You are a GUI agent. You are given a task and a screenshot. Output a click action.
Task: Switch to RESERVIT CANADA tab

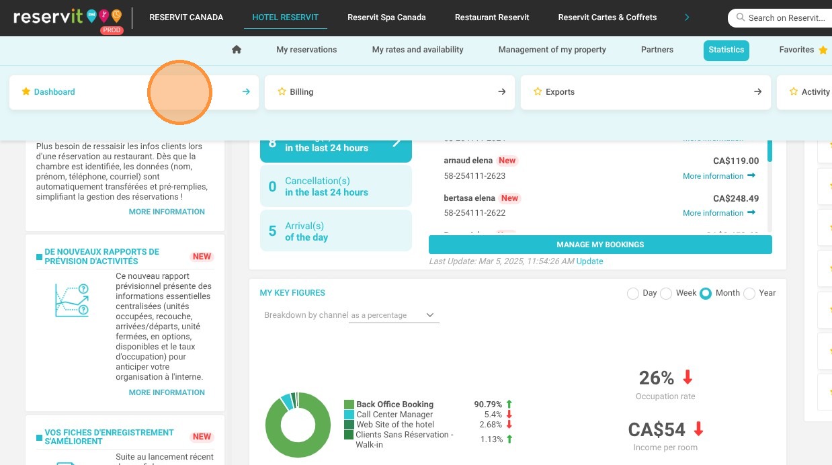[x=186, y=17]
